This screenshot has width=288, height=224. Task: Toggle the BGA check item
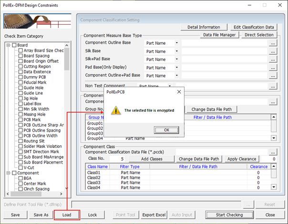(21, 177)
